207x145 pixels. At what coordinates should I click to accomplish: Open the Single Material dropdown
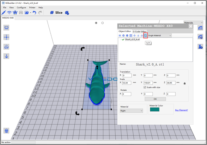coord(160,36)
